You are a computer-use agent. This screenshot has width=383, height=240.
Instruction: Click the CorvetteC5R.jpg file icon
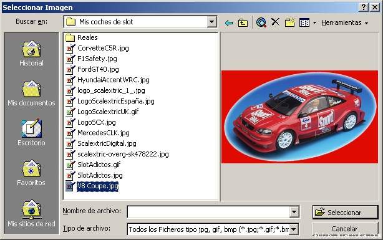click(70, 48)
